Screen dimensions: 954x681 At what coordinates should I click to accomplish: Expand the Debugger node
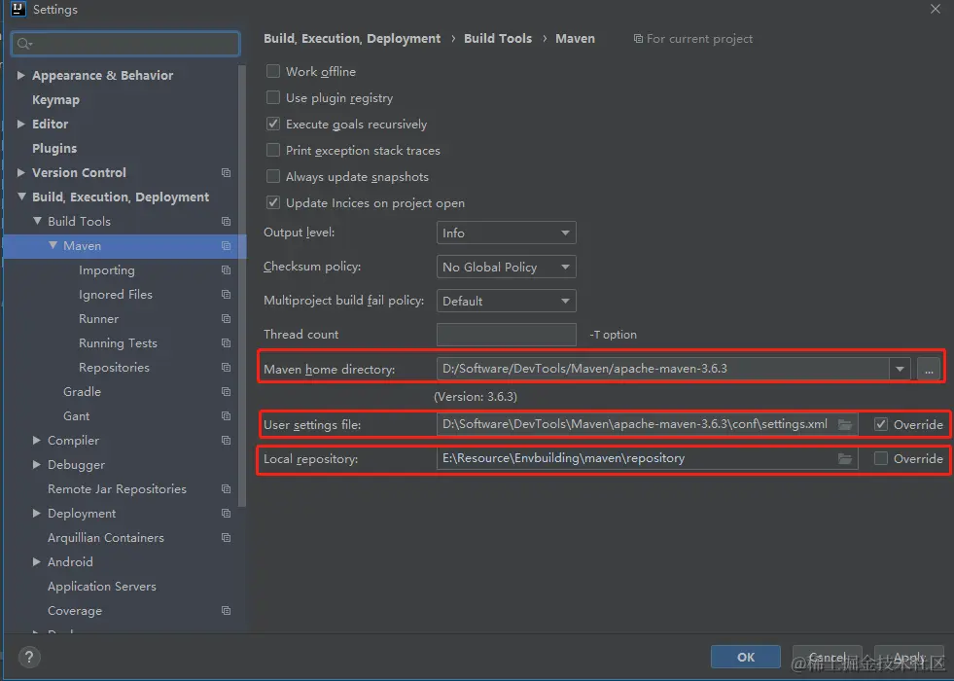coord(37,464)
